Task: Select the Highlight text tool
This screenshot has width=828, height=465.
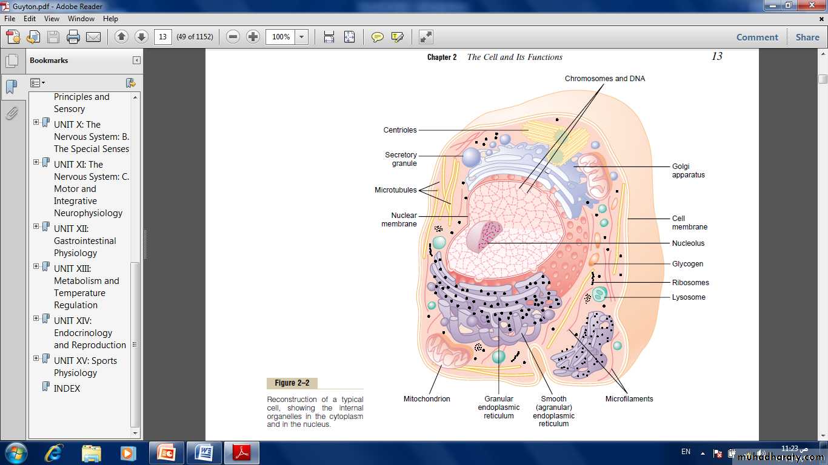Action: point(397,37)
